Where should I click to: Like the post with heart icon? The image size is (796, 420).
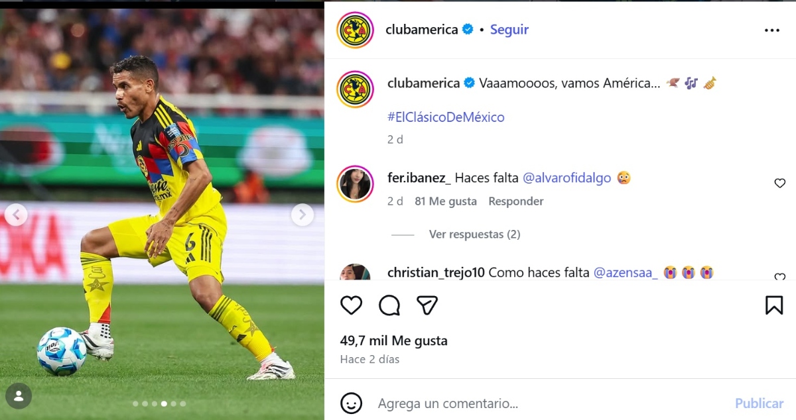(x=351, y=305)
